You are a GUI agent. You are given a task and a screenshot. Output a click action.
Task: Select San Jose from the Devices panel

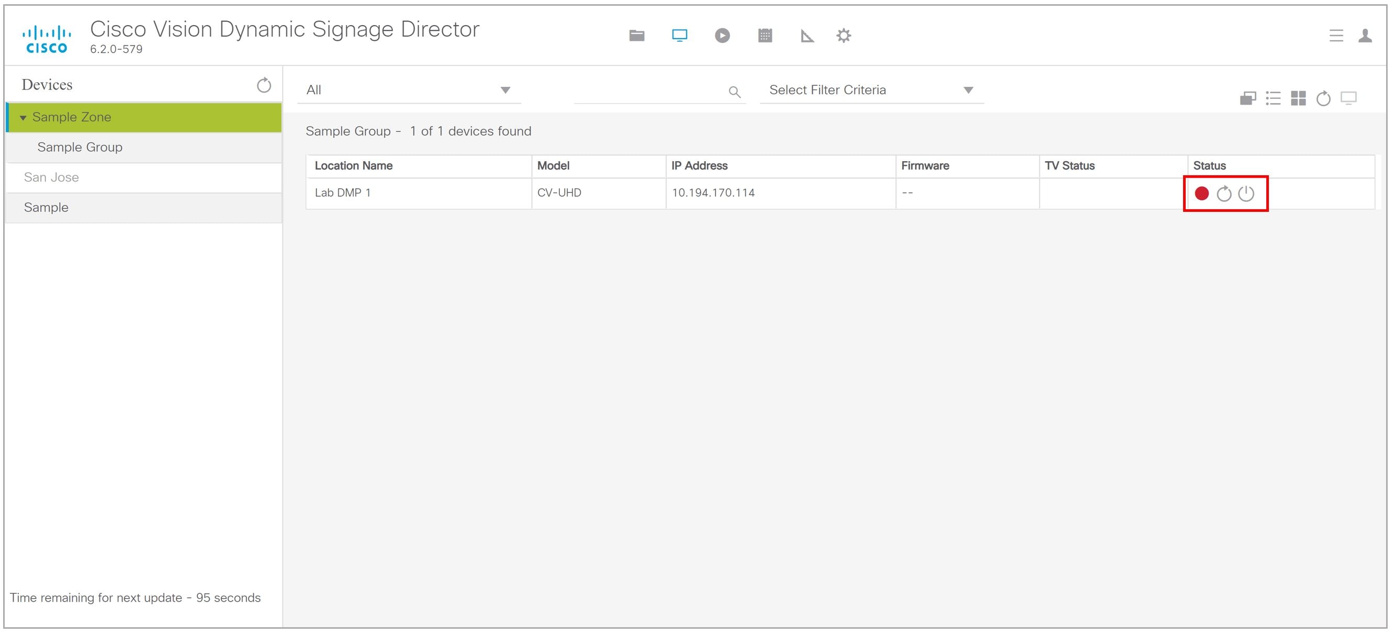(51, 177)
